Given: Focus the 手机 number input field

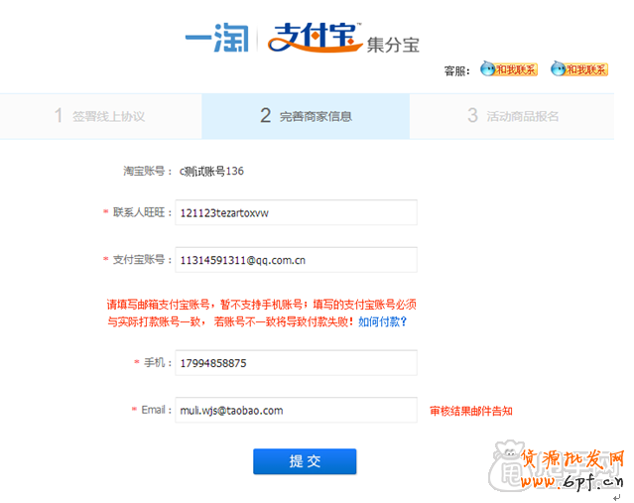Looking at the screenshot, I should tap(296, 363).
